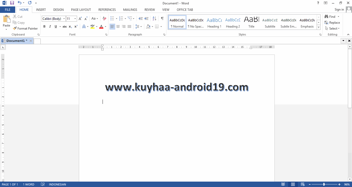
Task: Switch to the REFERENCES tab
Action: click(x=107, y=10)
